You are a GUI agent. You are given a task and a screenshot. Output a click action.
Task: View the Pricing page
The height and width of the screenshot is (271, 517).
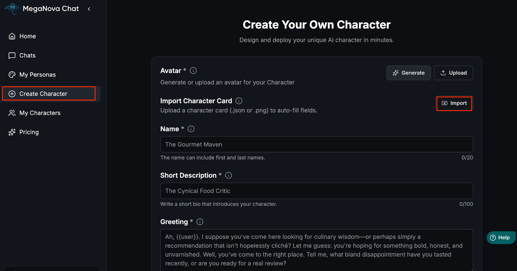coord(29,132)
